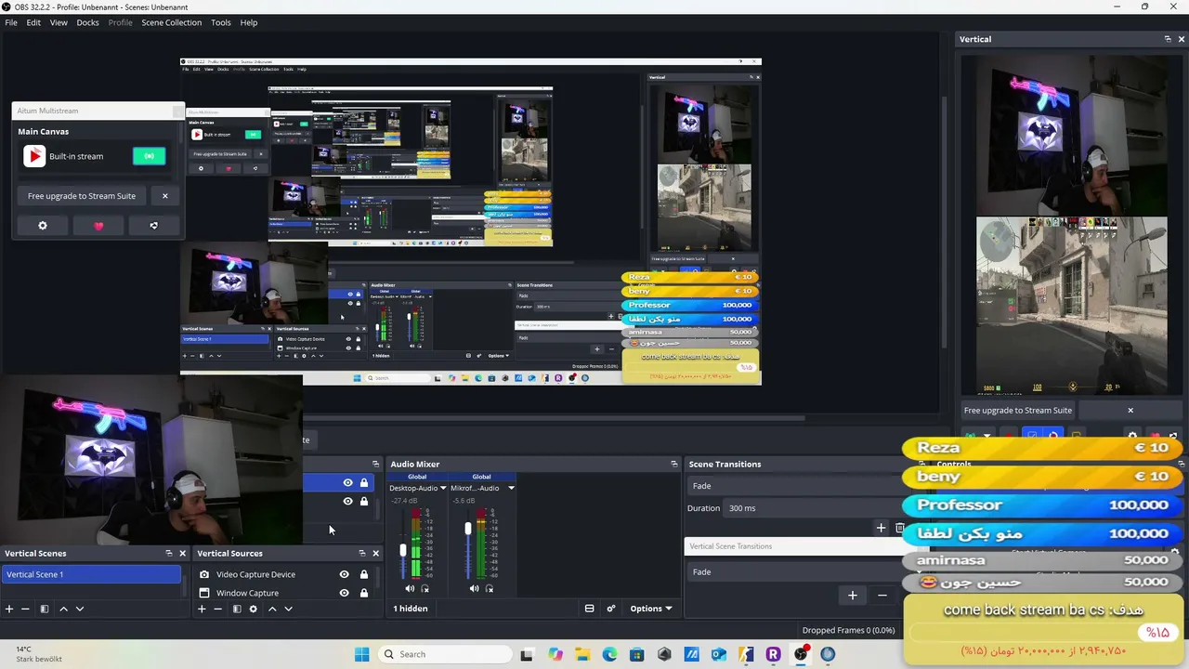Screen dimensions: 1189x669
Task: Open the Scene Collection menu
Action: point(171,22)
